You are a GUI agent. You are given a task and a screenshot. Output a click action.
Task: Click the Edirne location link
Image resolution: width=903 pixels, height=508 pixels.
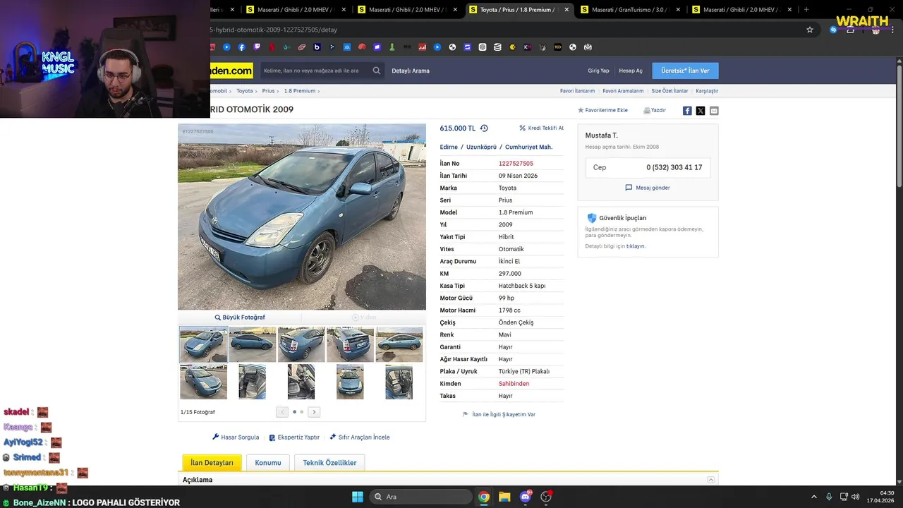pos(449,147)
